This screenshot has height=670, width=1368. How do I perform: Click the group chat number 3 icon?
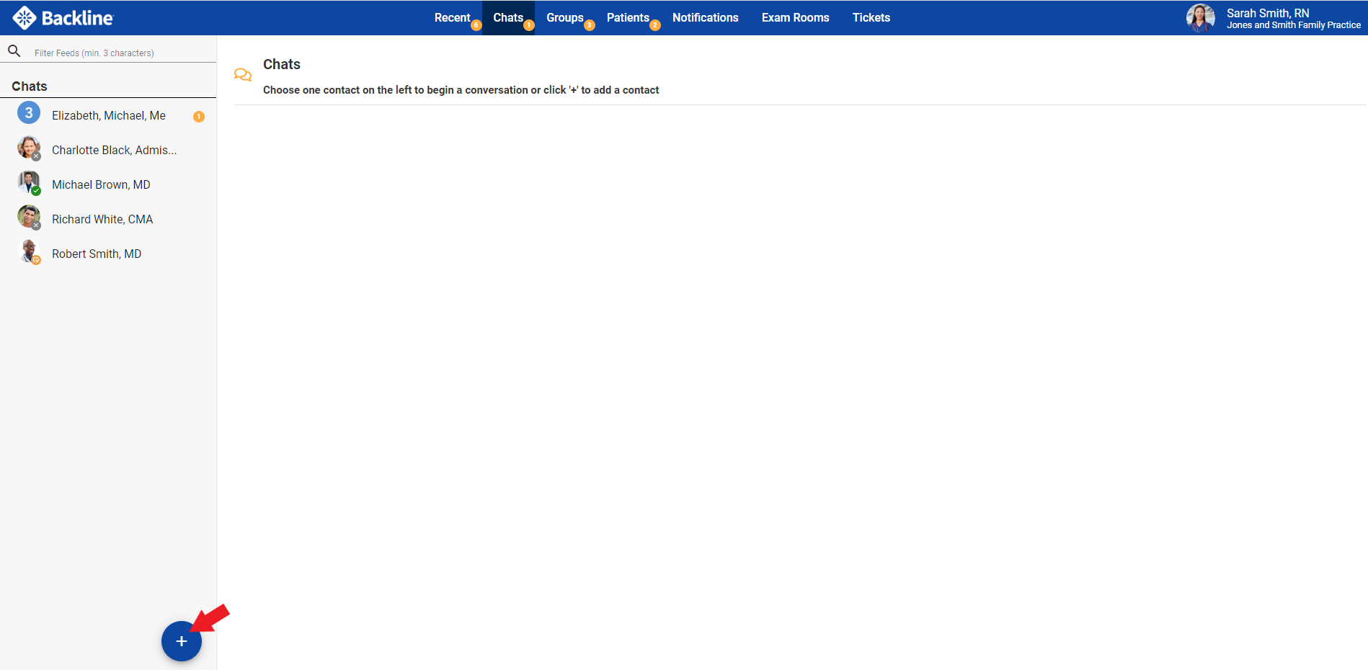tap(29, 113)
